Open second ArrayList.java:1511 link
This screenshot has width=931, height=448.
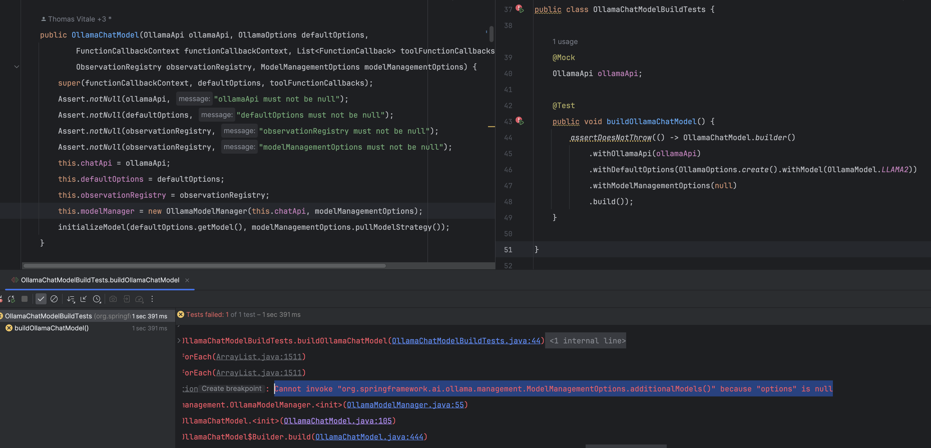(x=259, y=373)
